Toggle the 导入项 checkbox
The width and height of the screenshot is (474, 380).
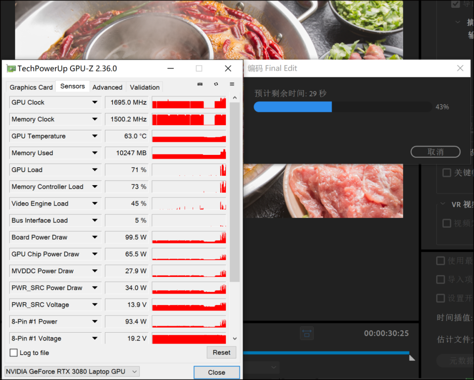(441, 280)
